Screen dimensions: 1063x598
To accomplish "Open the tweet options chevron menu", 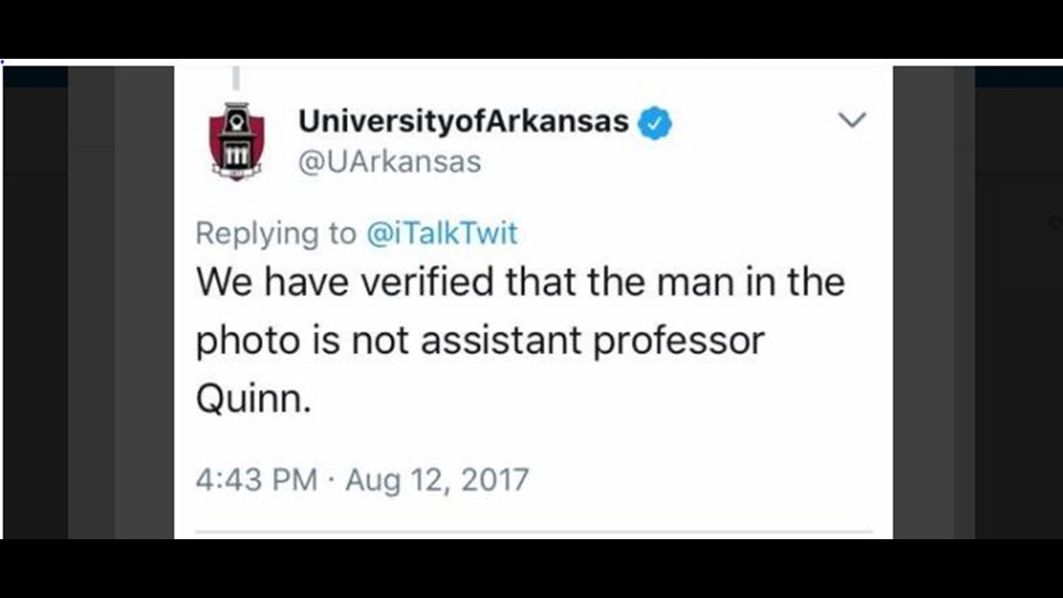I will (852, 120).
